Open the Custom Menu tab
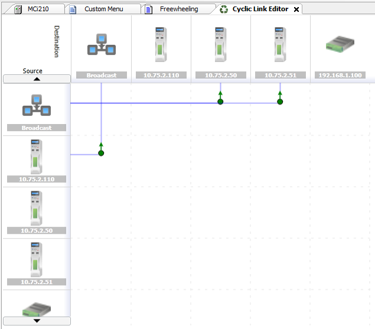The width and height of the screenshot is (375, 329). [x=103, y=9]
